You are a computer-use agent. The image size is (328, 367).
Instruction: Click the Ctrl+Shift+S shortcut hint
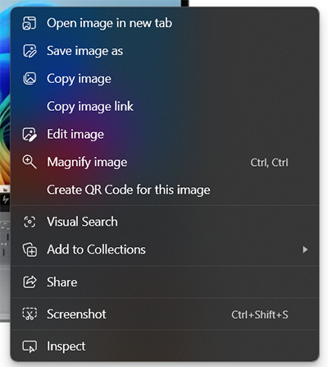pyautogui.click(x=260, y=314)
